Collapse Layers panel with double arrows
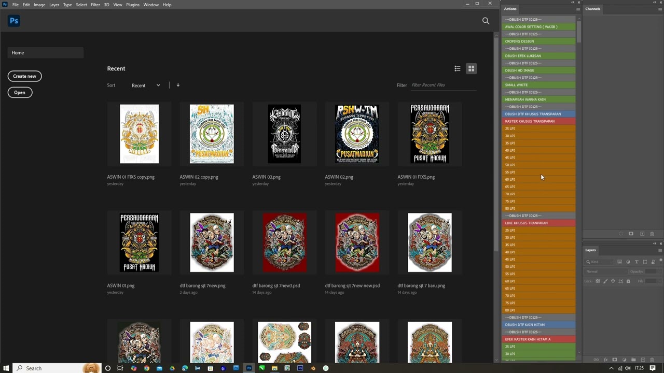 pos(654,243)
